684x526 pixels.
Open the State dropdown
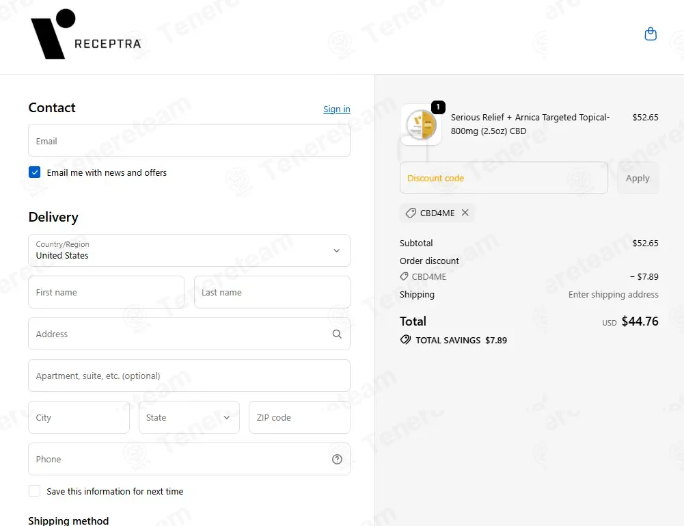click(x=189, y=417)
